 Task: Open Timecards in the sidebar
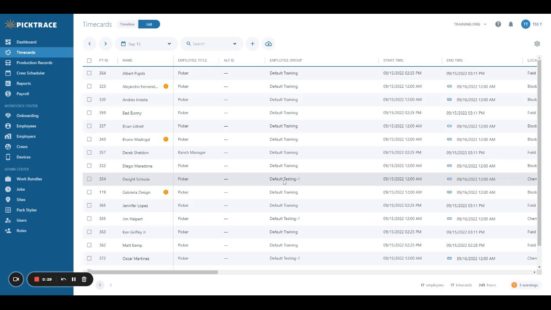click(x=37, y=52)
